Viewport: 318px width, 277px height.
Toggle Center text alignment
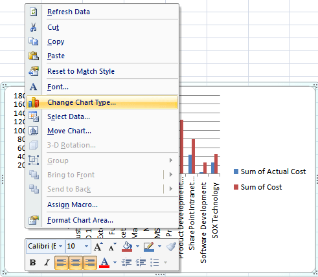point(76,263)
